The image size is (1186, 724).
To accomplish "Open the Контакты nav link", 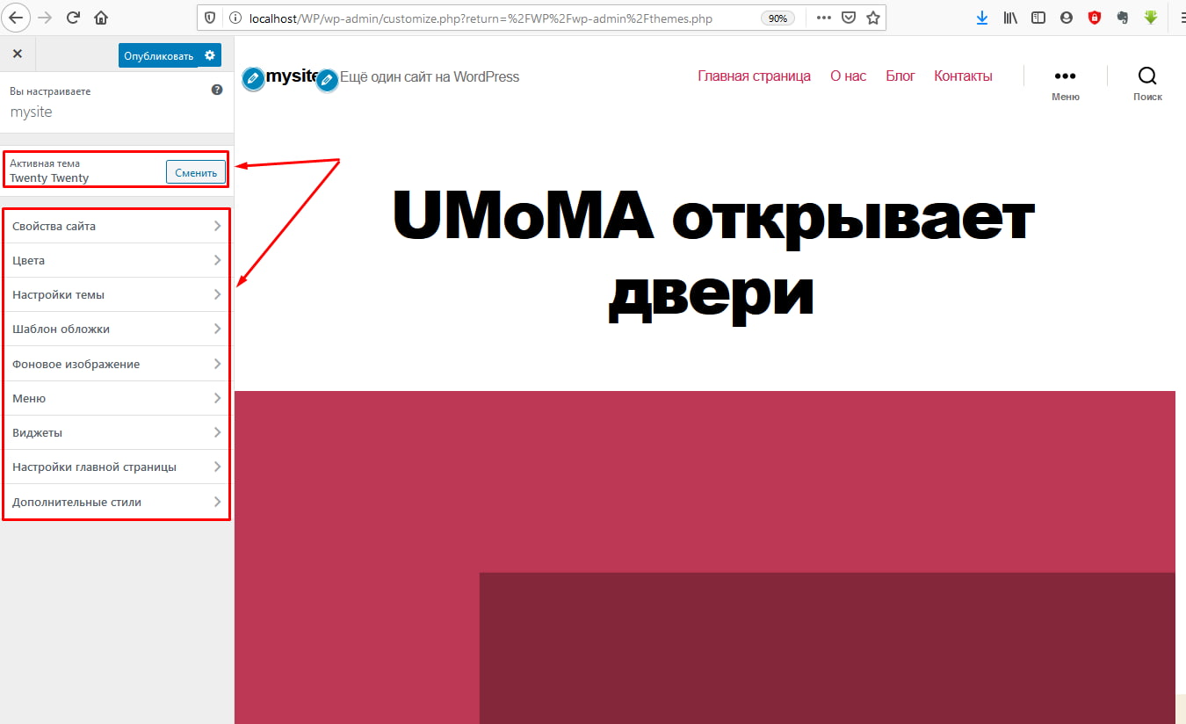I will coord(963,76).
